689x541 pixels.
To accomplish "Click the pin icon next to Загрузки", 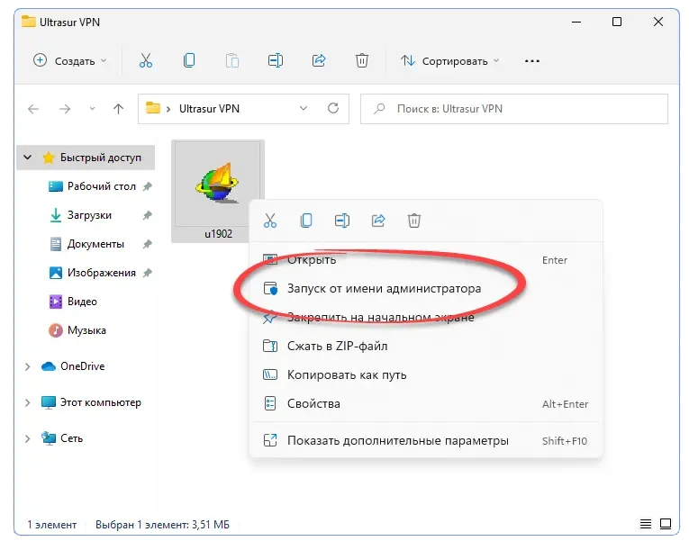I will pyautogui.click(x=148, y=215).
